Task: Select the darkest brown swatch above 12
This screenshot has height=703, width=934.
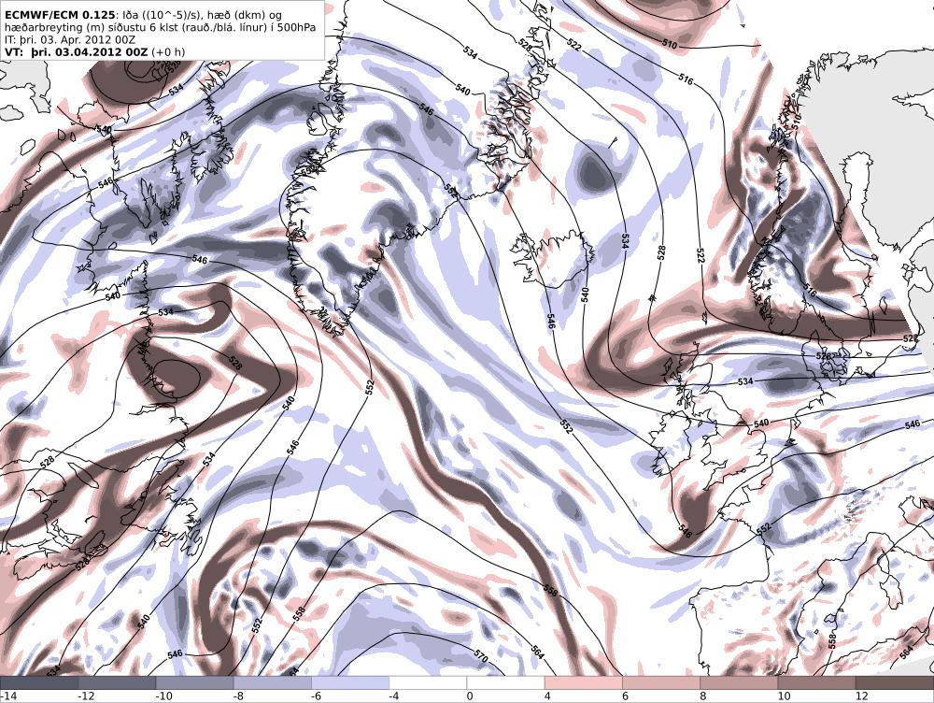Action: click(x=895, y=682)
